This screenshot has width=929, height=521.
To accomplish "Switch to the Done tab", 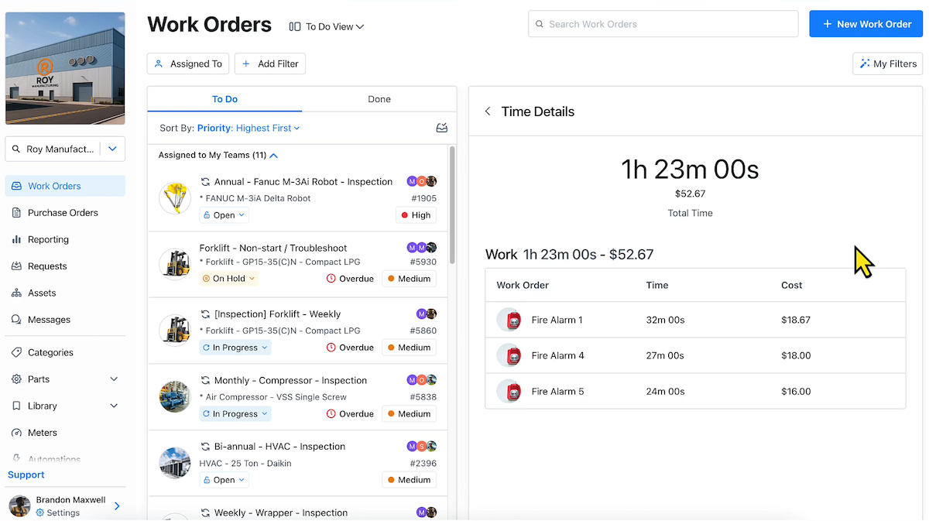I will (379, 99).
